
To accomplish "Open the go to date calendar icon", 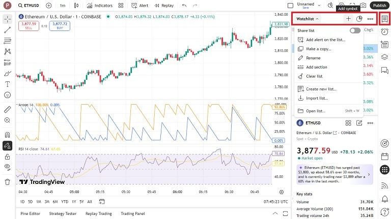I will [101, 202].
